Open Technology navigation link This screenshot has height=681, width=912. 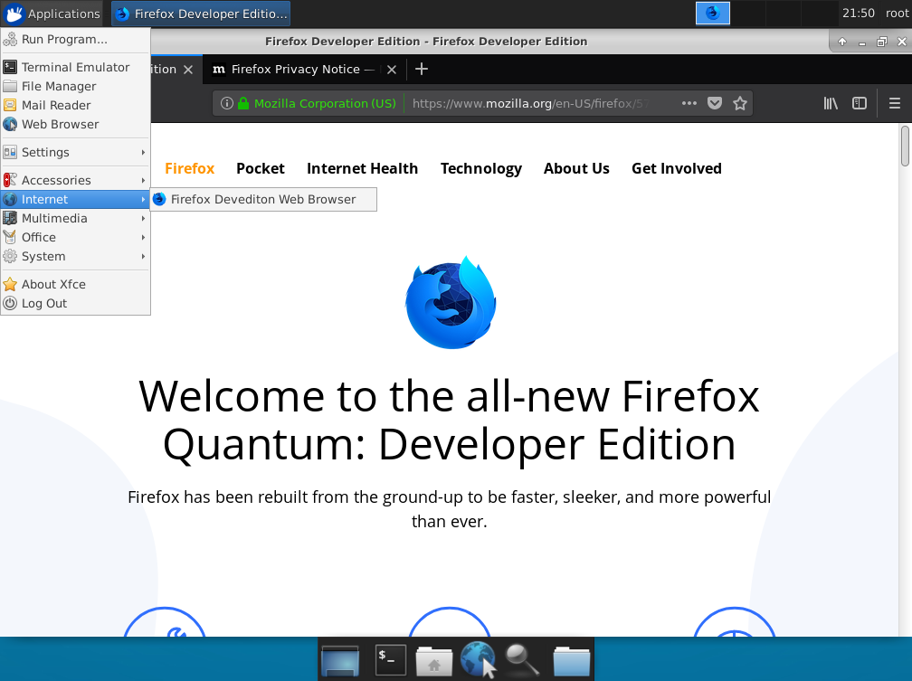click(481, 168)
